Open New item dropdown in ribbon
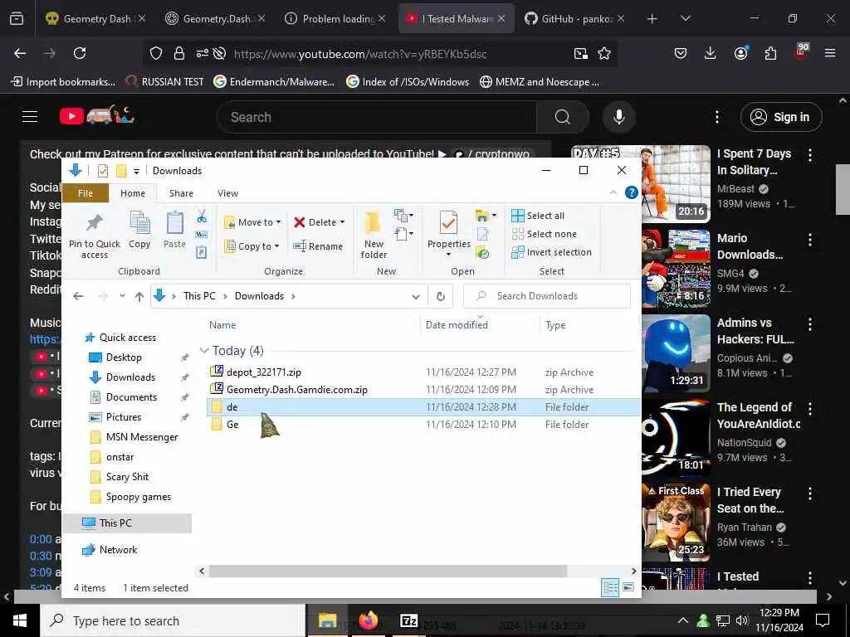The image size is (850, 637). 404,216
